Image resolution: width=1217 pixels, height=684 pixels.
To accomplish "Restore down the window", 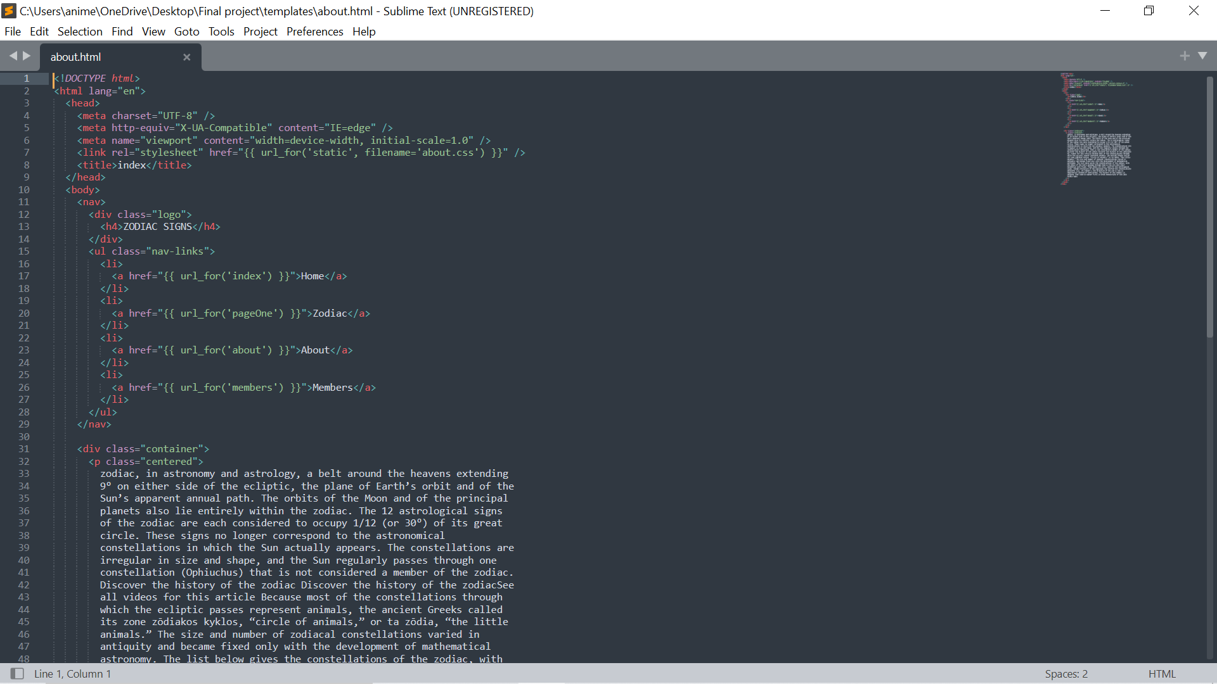I will click(x=1149, y=11).
